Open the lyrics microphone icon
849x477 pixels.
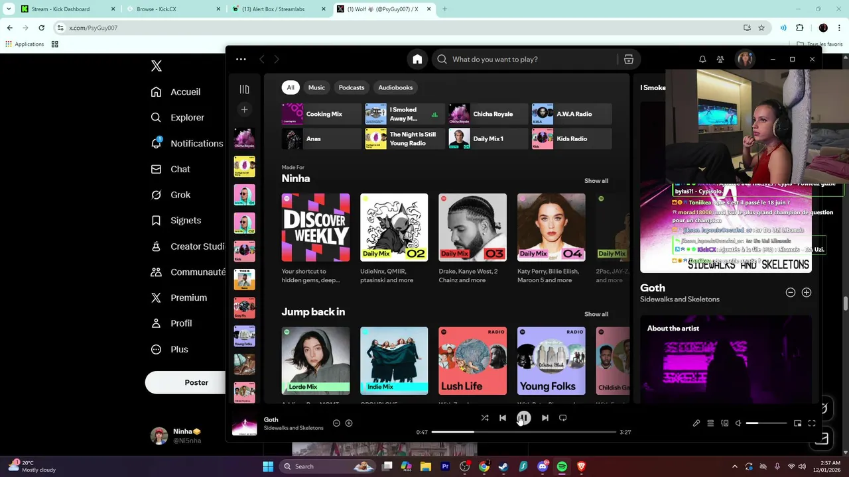696,423
